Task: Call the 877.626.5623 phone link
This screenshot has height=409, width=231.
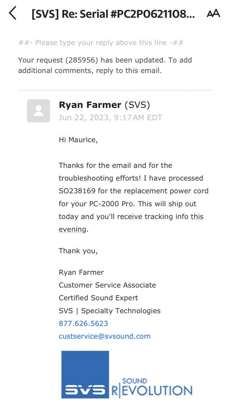Action: (83, 324)
